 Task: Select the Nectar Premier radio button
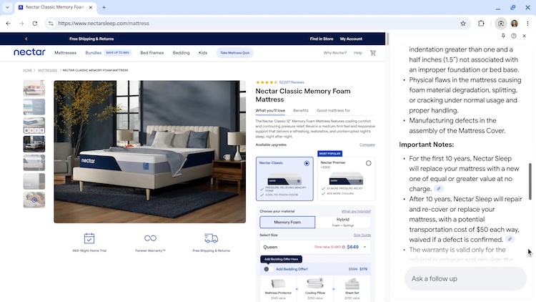(368, 163)
